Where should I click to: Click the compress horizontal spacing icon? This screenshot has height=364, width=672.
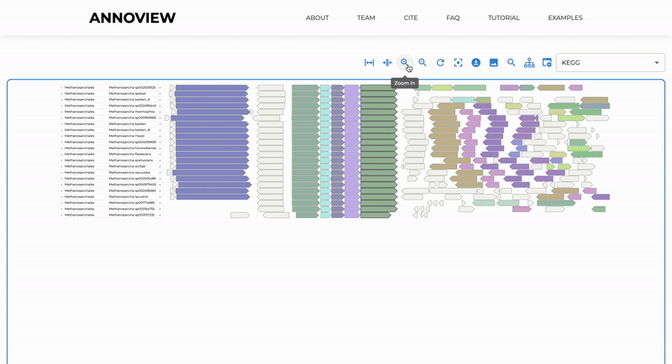387,62
